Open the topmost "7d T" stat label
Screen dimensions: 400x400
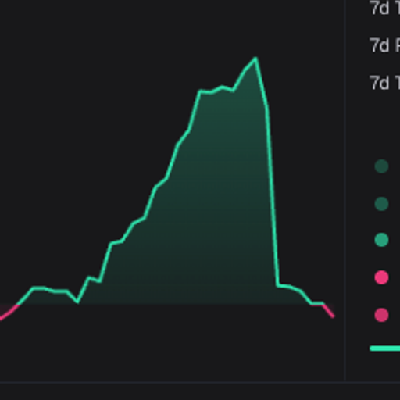tap(385, 8)
